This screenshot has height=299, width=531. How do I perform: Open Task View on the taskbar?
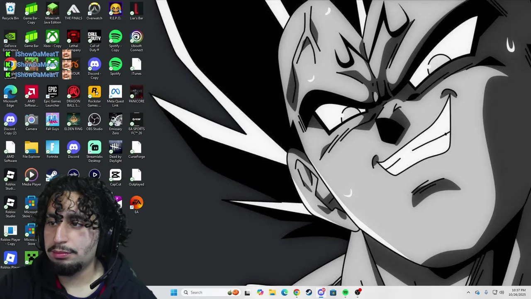[247, 292]
